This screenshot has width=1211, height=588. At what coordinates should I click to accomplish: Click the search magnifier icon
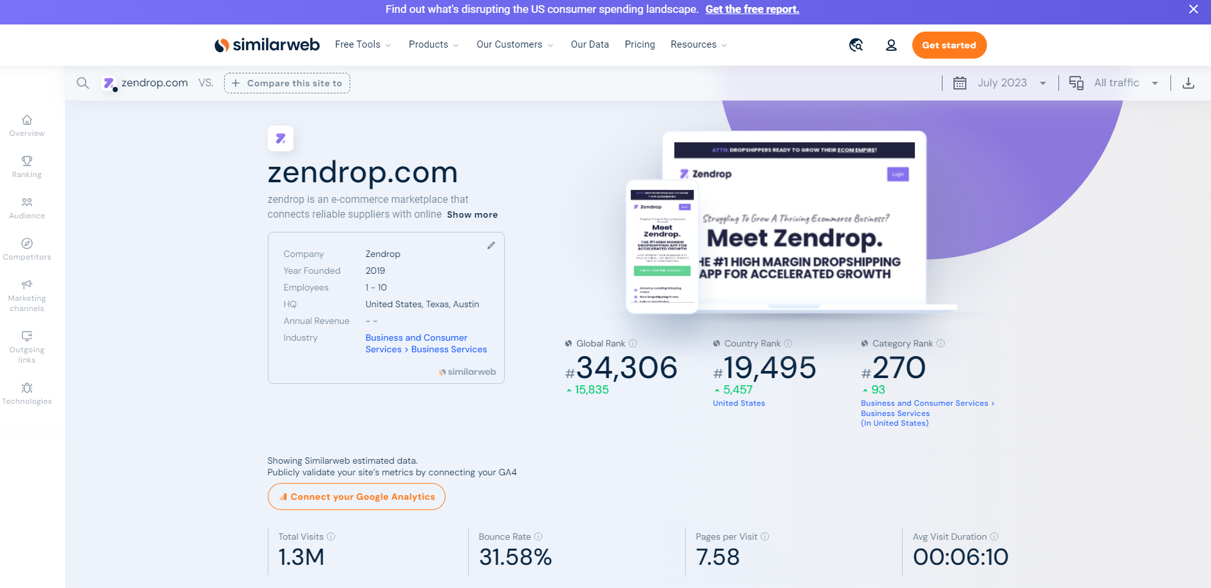(x=82, y=83)
